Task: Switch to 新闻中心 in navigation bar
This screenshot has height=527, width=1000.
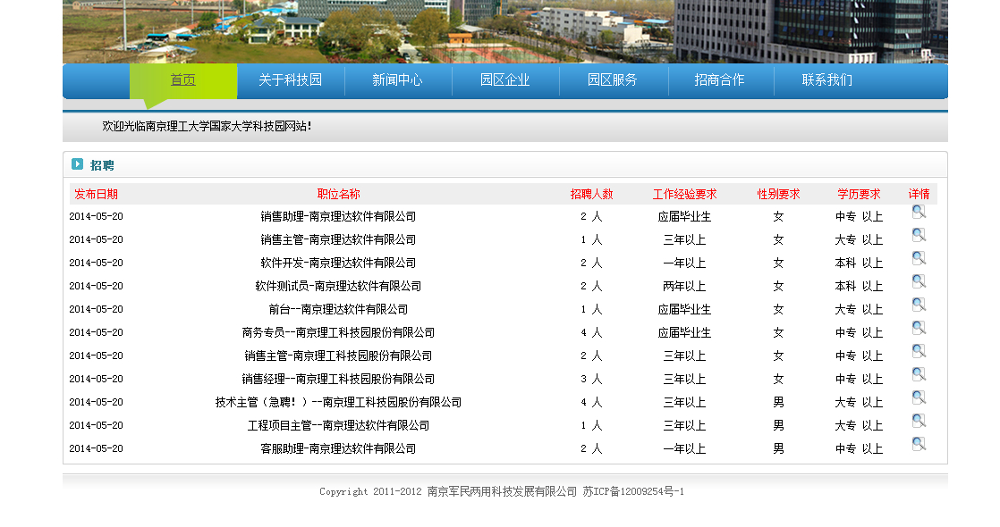Action: tap(397, 80)
